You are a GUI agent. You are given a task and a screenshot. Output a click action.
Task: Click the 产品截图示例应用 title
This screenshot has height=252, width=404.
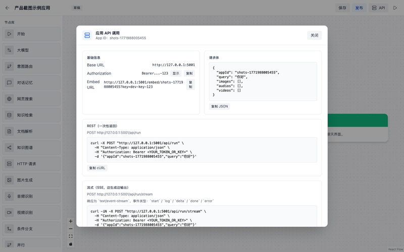[32, 8]
